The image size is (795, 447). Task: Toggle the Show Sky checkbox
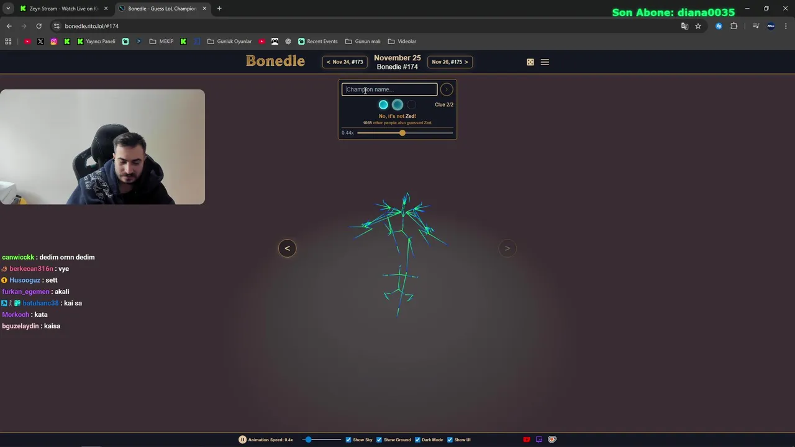click(348, 440)
